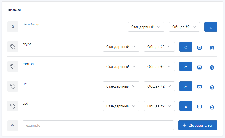Open Общая #2 dropdown in asd row
This screenshot has width=225, height=138.
(x=159, y=106)
